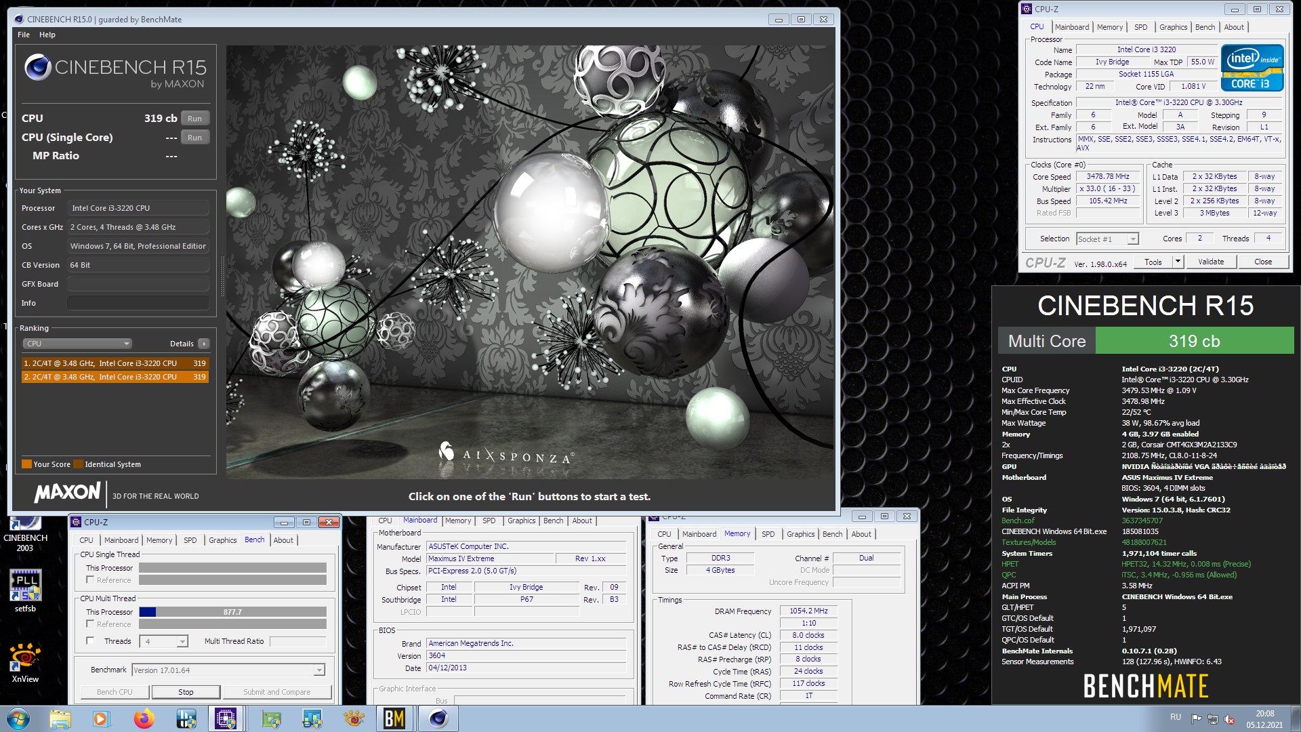Open Windows Explorer from the taskbar
The image size is (1301, 732).
[x=60, y=718]
